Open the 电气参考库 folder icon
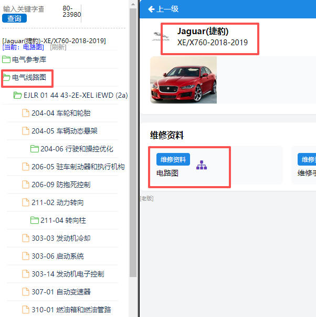316x317 pixels. (x=6, y=59)
